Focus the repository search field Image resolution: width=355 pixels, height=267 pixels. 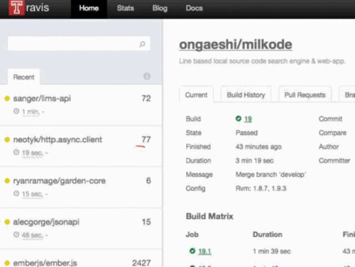pyautogui.click(x=79, y=43)
